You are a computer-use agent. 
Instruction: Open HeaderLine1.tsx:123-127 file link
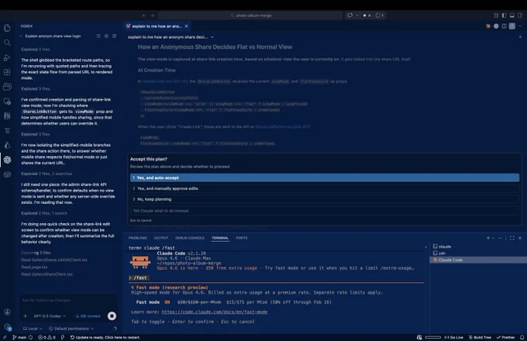(x=165, y=81)
